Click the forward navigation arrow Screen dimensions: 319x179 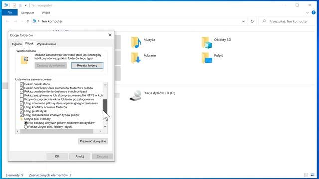[15, 21]
